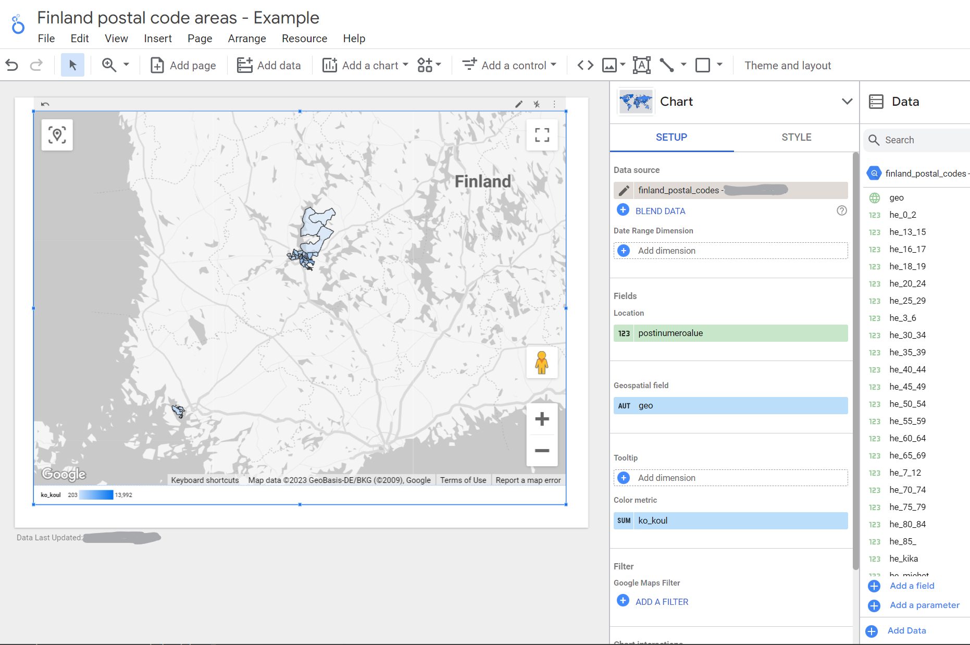Click Add a parameter

pos(925,605)
